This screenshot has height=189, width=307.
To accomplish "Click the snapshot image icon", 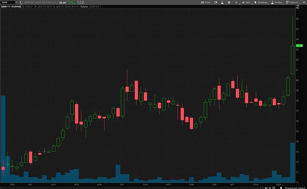I will pos(216,2).
